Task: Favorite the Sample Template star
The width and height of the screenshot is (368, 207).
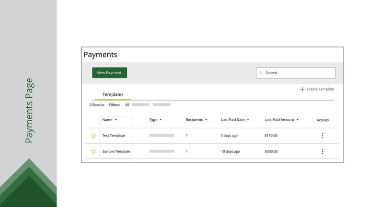Action: tap(93, 151)
